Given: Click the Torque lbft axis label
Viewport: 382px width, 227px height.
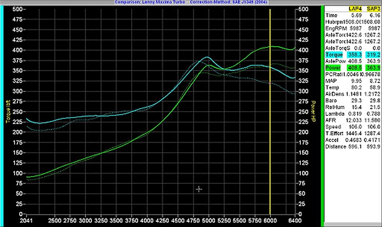Looking at the screenshot, I should tap(7, 112).
